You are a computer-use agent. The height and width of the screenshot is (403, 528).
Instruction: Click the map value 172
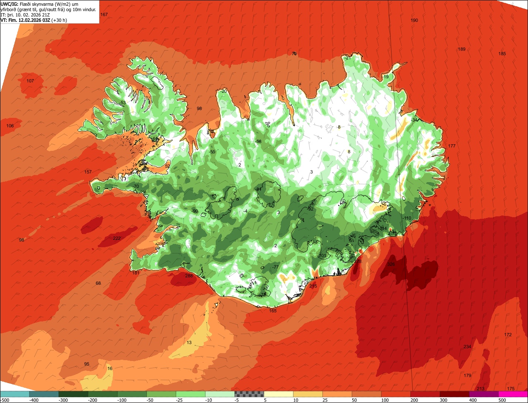coord(508,335)
